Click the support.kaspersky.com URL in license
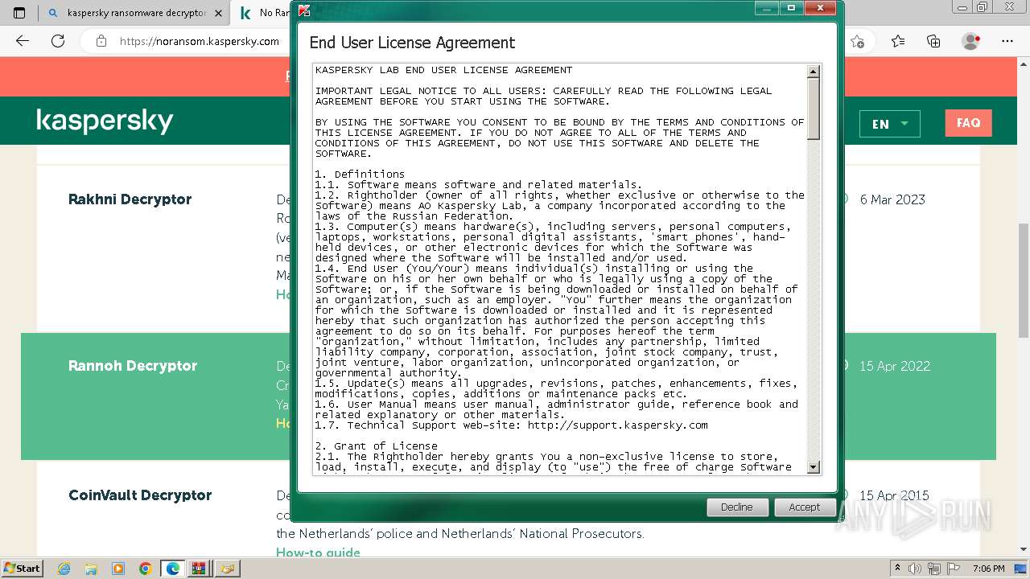The width and height of the screenshot is (1030, 579). 617,425
